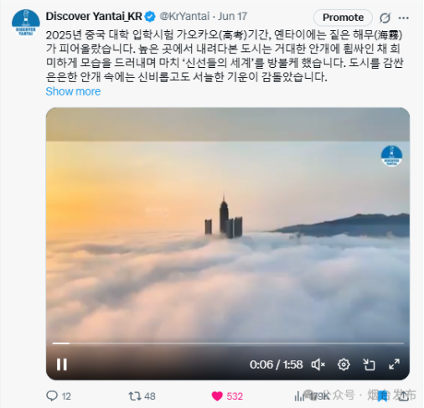The width and height of the screenshot is (424, 408).
Task: Open the @KrYantai handle link
Action: tap(184, 17)
